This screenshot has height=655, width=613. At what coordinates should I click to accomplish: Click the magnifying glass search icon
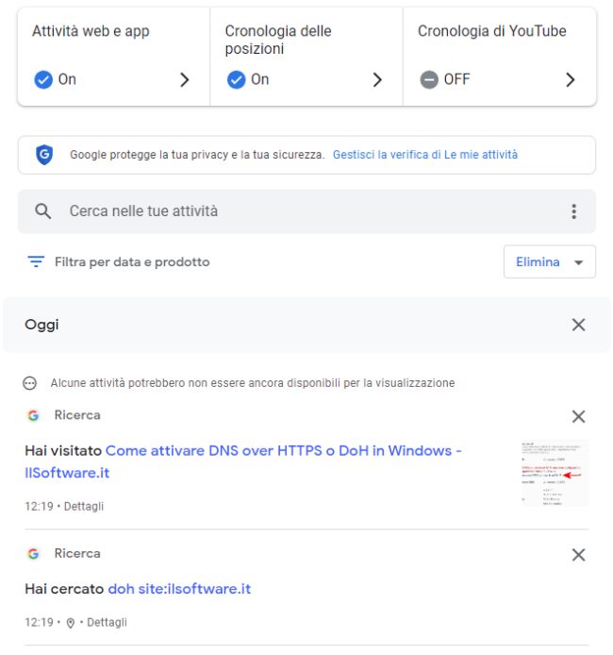pyautogui.click(x=42, y=211)
